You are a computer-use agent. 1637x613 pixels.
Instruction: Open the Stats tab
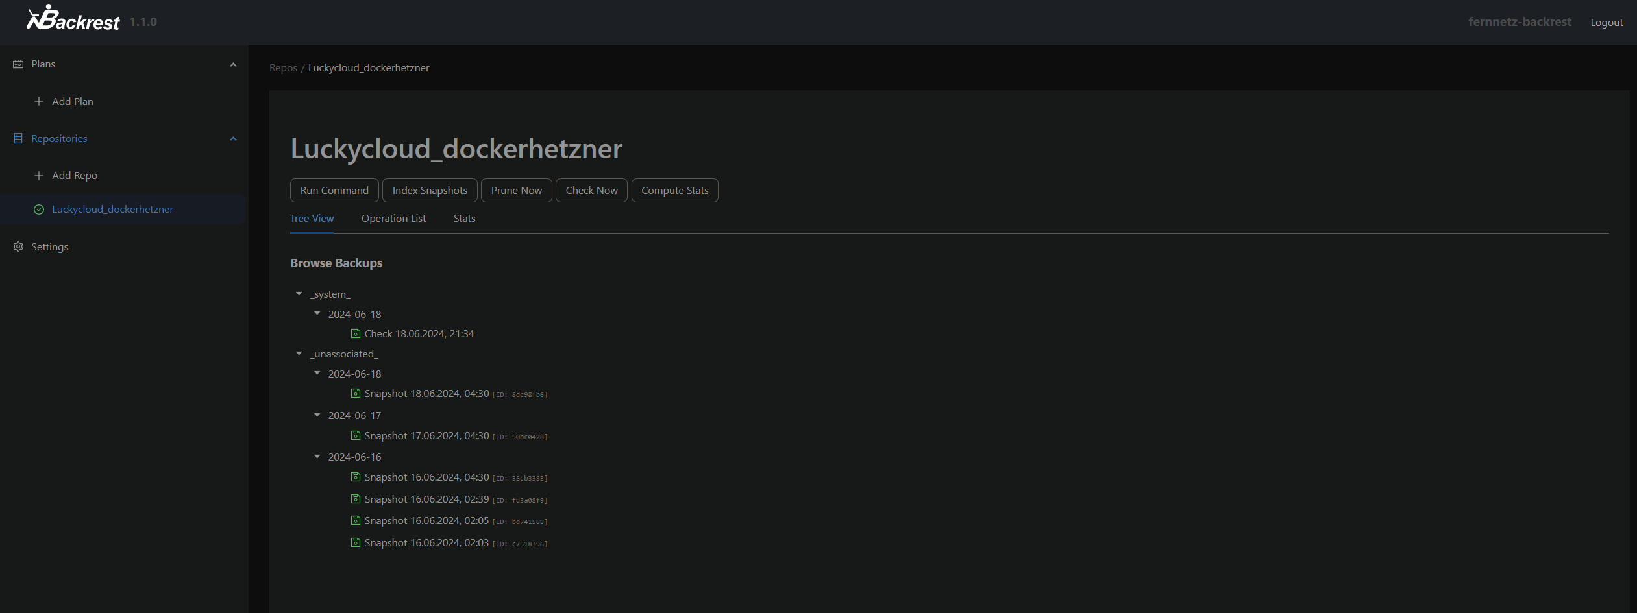pyautogui.click(x=464, y=219)
